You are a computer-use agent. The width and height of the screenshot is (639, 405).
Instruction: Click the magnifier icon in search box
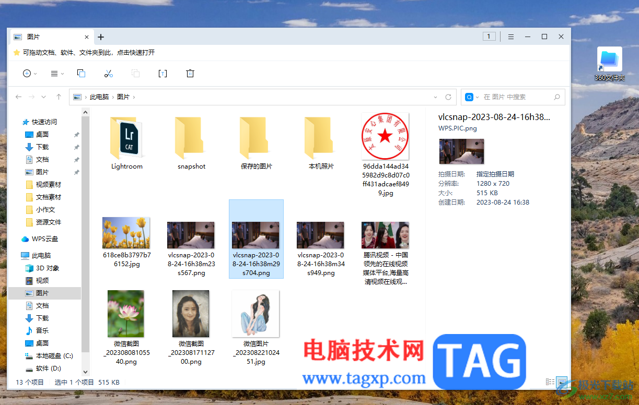click(557, 97)
